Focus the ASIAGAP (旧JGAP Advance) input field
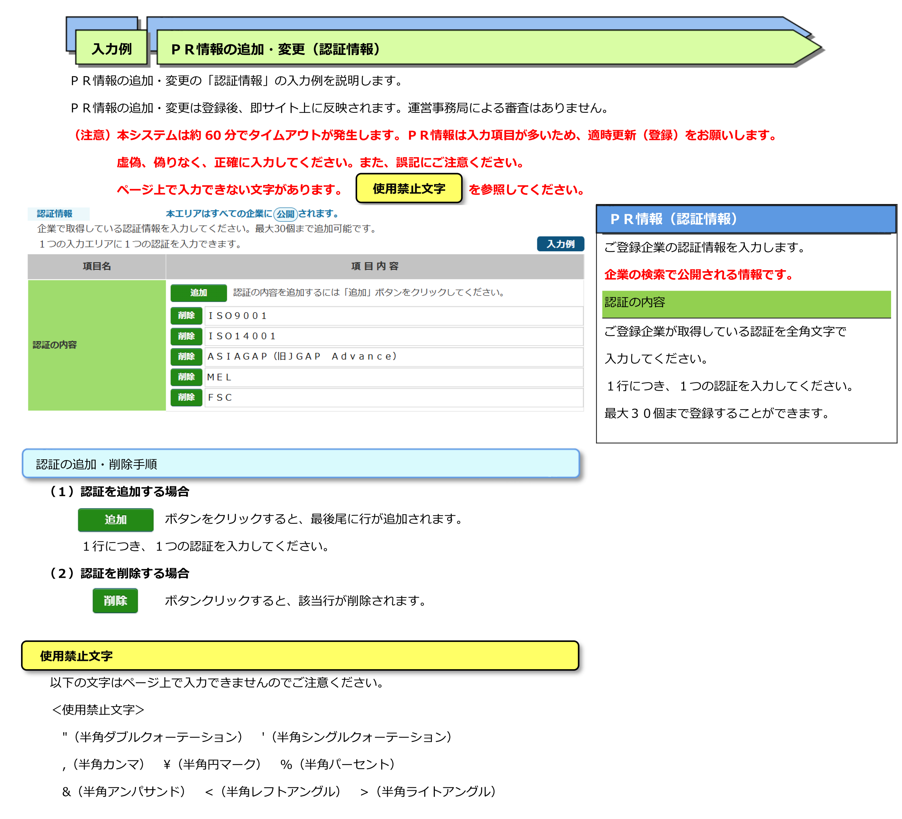 coord(394,357)
